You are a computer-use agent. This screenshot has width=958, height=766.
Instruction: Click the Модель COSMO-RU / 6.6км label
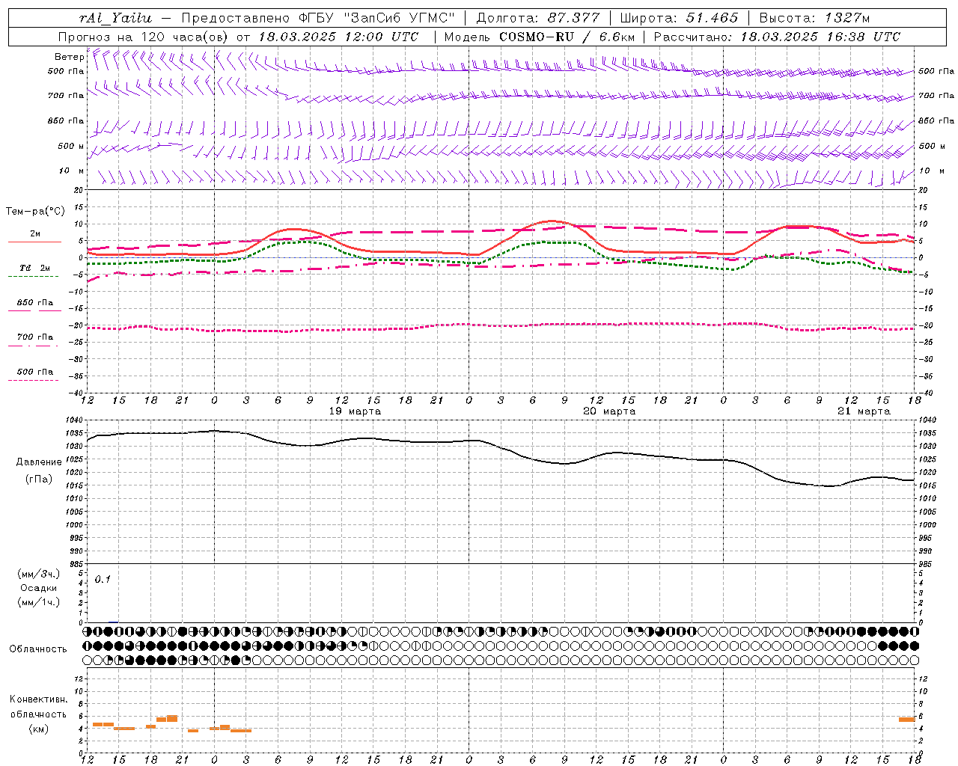click(540, 37)
